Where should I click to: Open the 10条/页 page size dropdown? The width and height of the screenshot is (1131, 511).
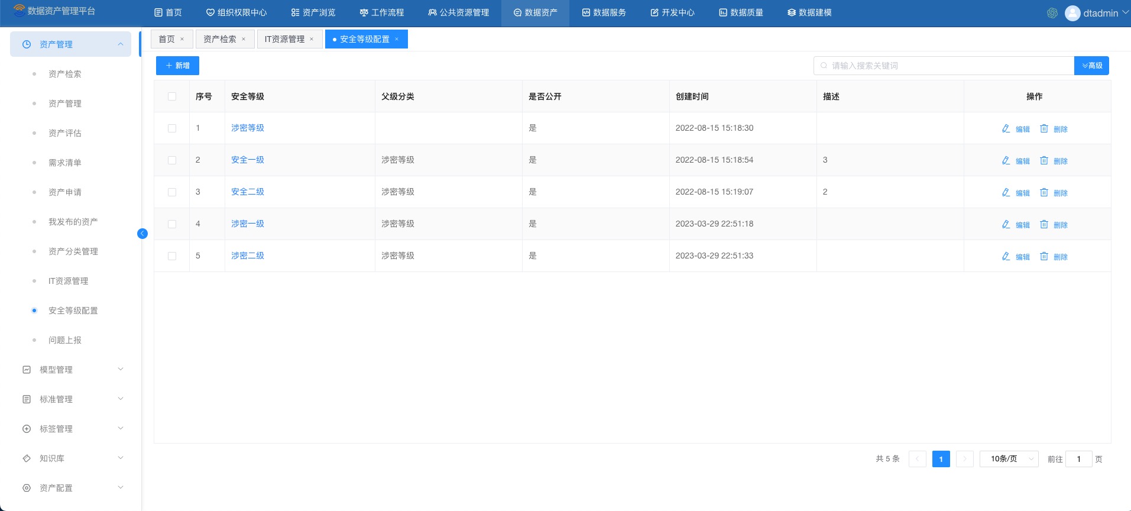1009,459
